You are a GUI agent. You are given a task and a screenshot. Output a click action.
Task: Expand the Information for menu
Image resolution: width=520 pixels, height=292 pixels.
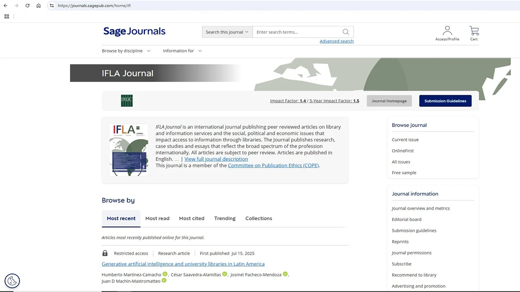pyautogui.click(x=182, y=51)
